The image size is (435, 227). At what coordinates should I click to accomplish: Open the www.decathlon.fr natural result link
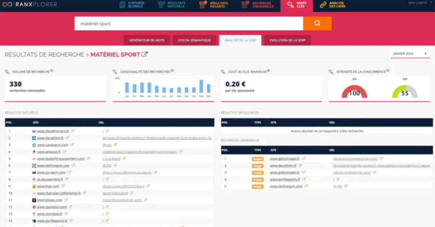tap(50, 138)
